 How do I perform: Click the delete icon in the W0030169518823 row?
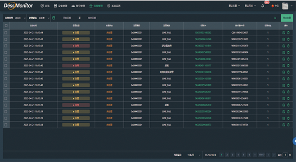tap(288, 85)
